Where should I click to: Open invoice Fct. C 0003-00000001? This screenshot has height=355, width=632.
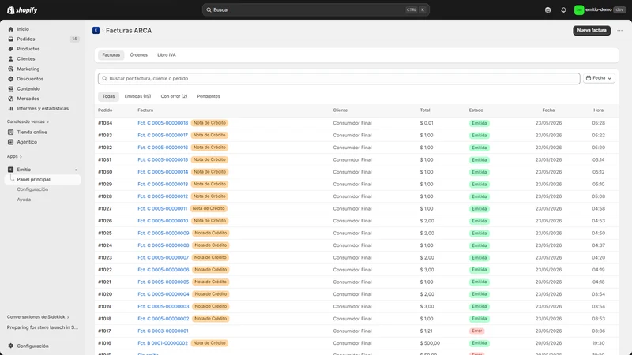(x=163, y=331)
